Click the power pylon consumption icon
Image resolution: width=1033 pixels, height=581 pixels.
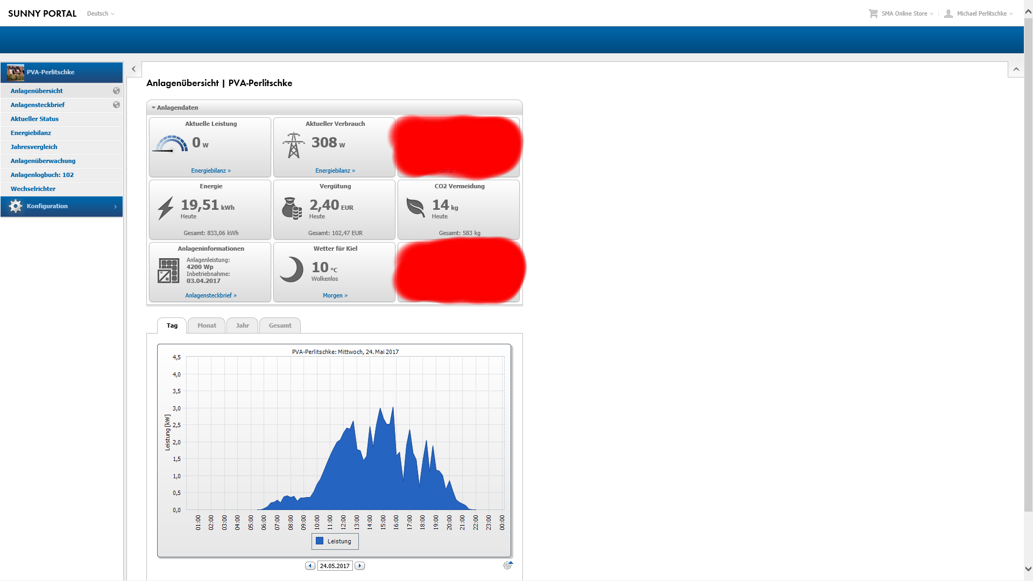pyautogui.click(x=293, y=145)
